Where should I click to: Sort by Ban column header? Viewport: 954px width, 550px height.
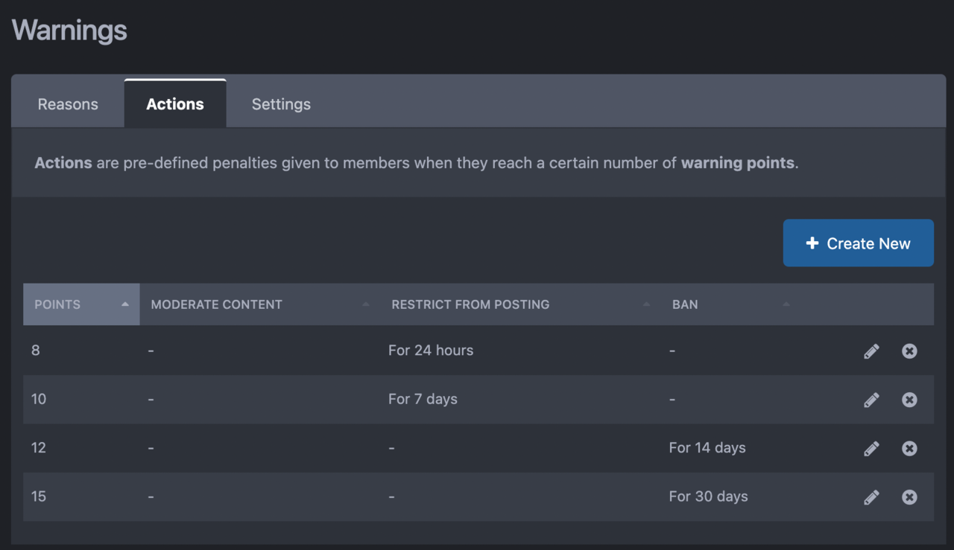coord(685,304)
